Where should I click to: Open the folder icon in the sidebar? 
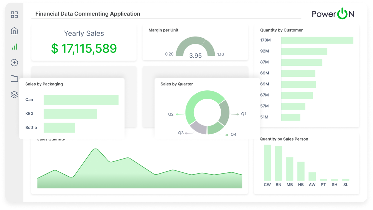pos(14,78)
